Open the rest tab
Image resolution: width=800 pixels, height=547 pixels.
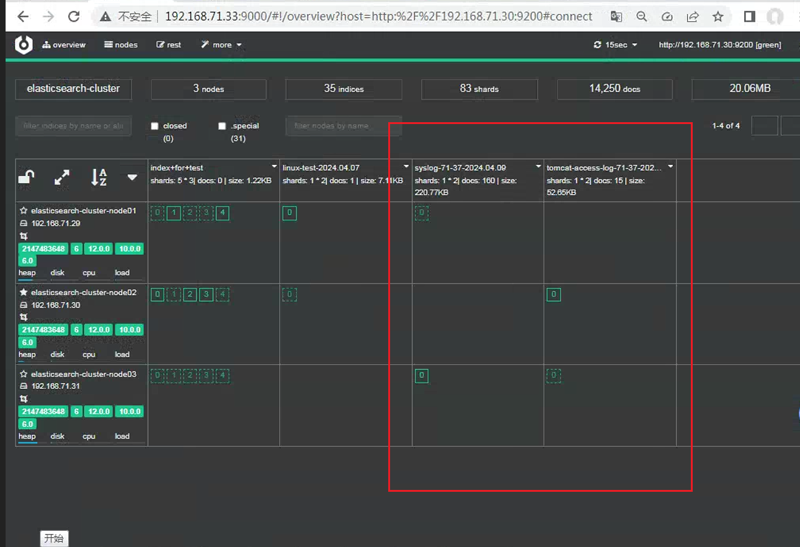[169, 45]
